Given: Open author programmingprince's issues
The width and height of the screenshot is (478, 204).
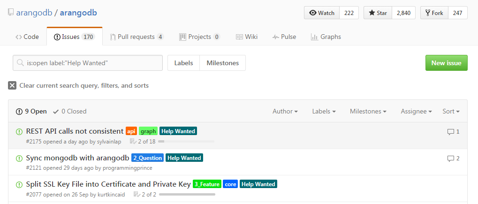Looking at the screenshot, I should [128, 168].
